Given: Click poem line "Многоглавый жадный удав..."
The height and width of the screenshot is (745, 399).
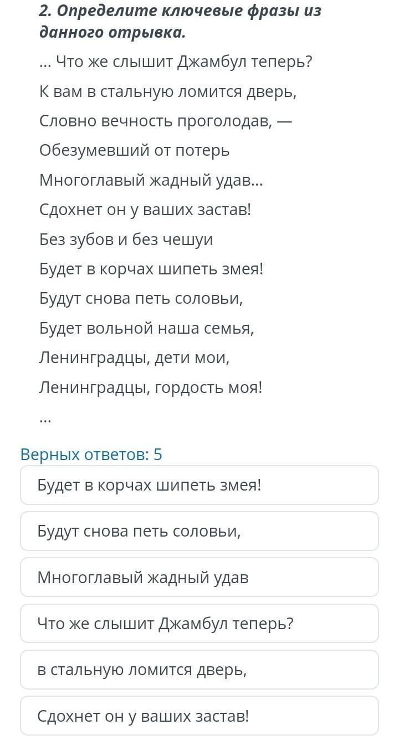Looking at the screenshot, I should tap(151, 180).
